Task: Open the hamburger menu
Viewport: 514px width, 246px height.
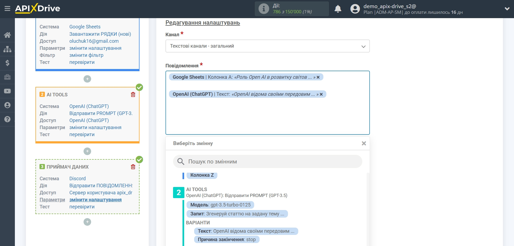Action: pyautogui.click(x=7, y=9)
